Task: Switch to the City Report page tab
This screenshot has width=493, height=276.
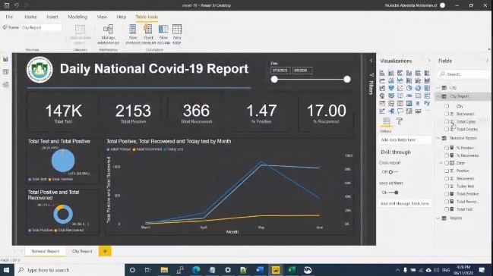Action: [82, 251]
